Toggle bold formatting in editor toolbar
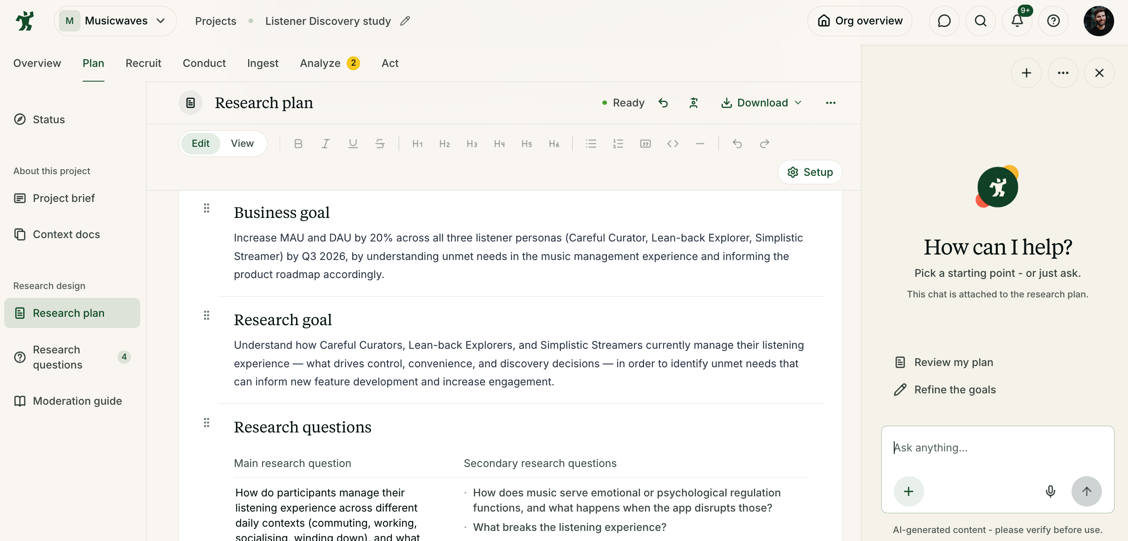 (x=298, y=143)
